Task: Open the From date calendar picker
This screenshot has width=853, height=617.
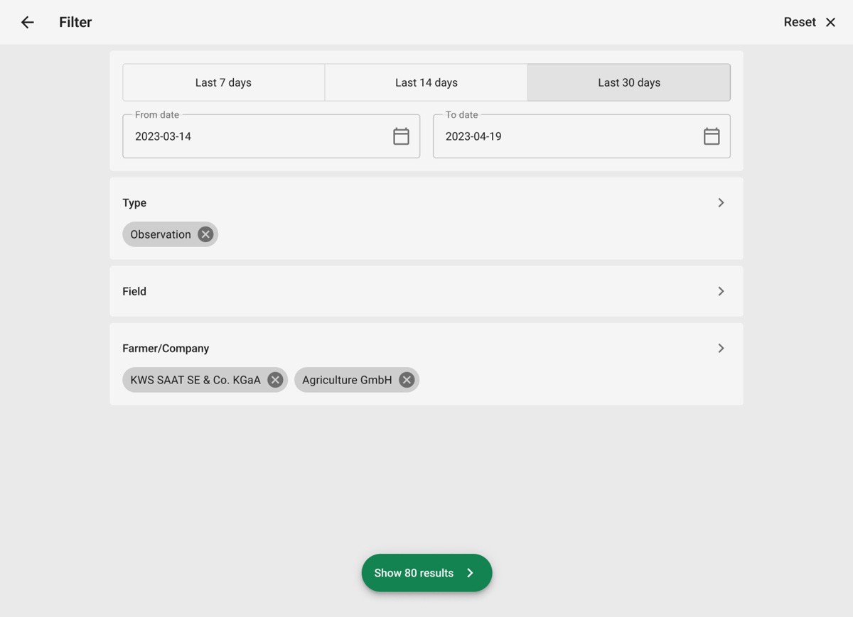Action: (x=401, y=136)
